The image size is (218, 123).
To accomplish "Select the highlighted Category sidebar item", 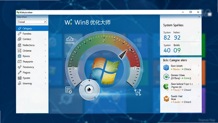I will point(32,28).
